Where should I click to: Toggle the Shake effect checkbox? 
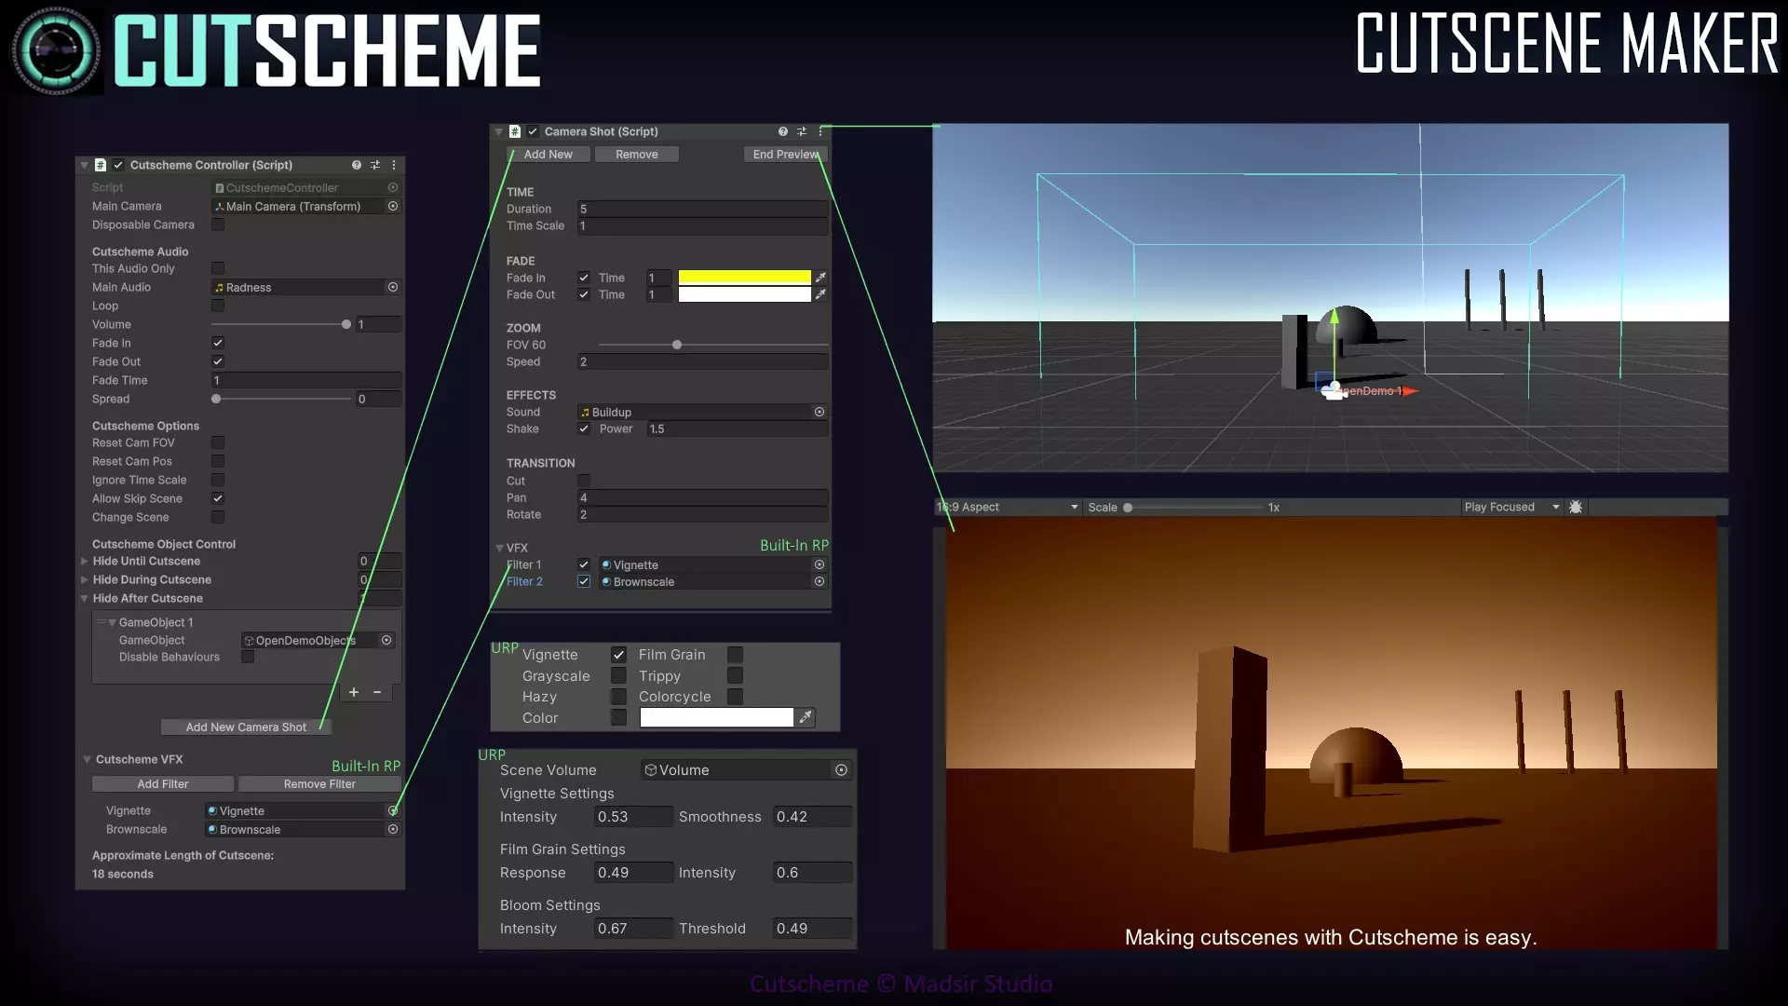[584, 428]
